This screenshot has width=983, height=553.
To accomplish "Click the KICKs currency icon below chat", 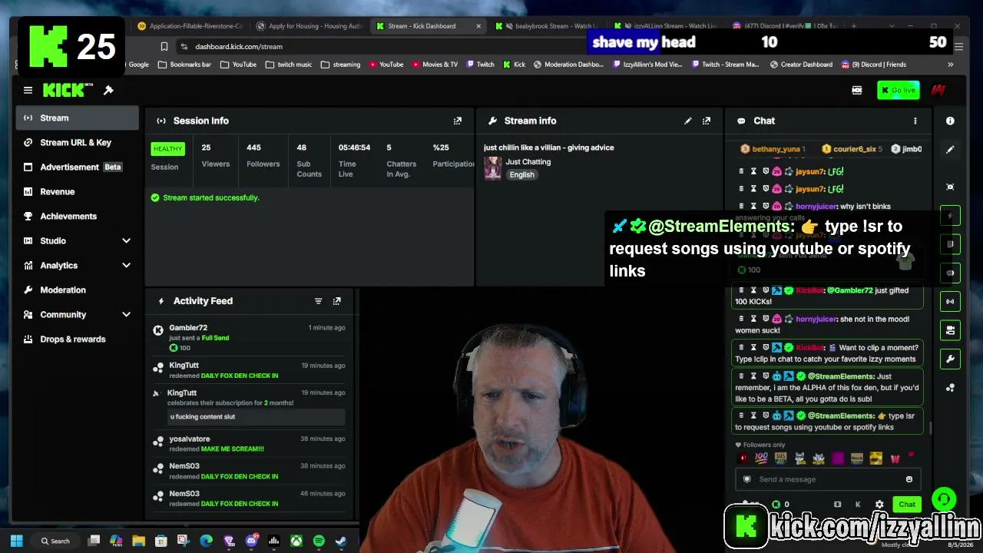I will (776, 505).
